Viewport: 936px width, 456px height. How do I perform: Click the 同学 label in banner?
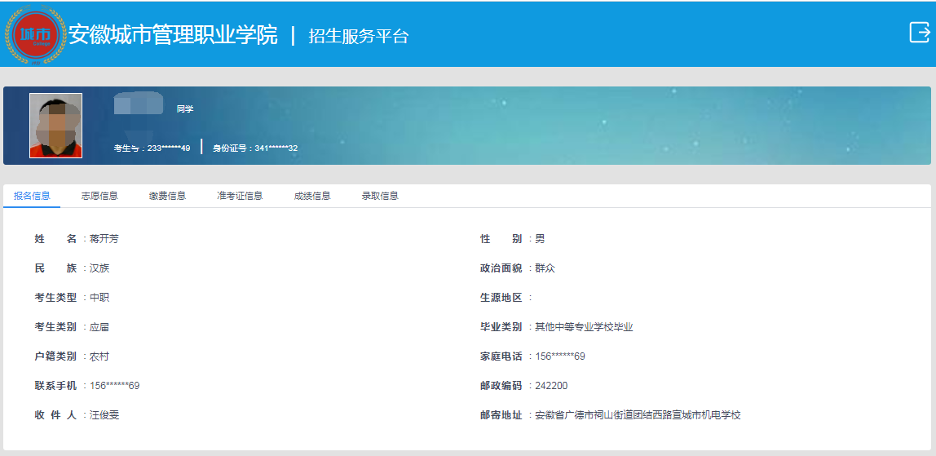click(185, 109)
